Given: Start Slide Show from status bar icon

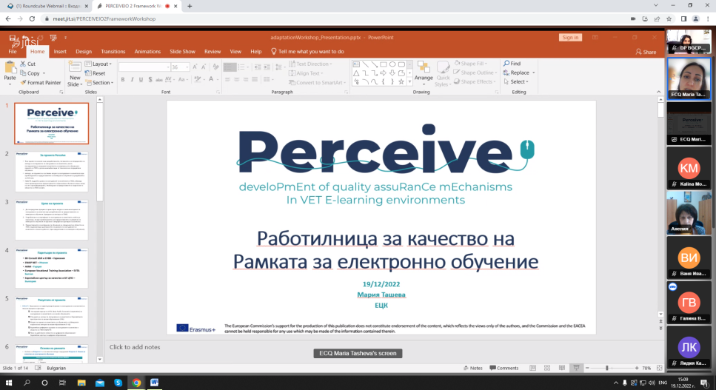Looking at the screenshot, I should (x=576, y=368).
